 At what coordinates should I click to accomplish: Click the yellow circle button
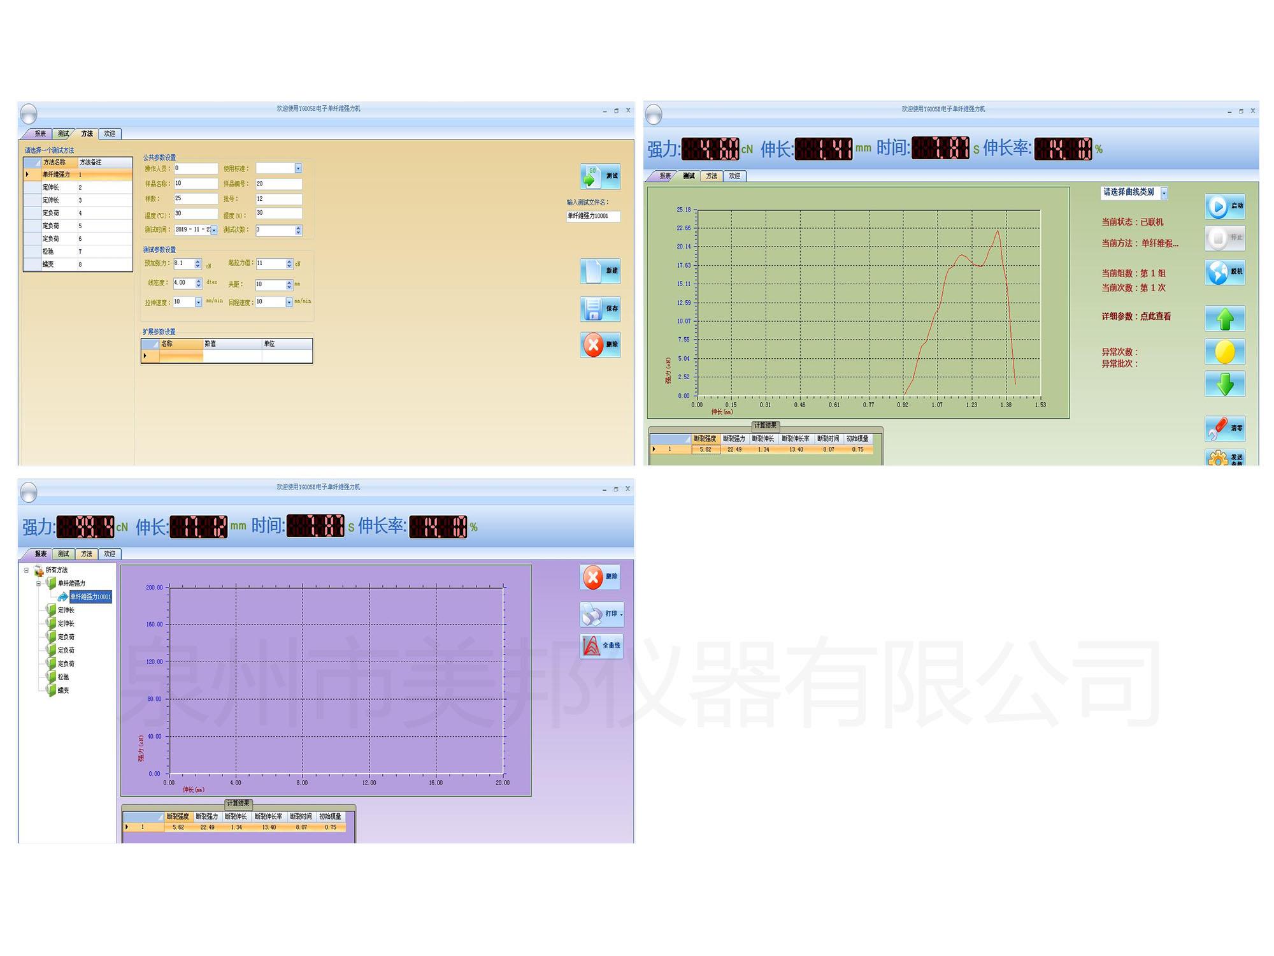pyautogui.click(x=1224, y=352)
